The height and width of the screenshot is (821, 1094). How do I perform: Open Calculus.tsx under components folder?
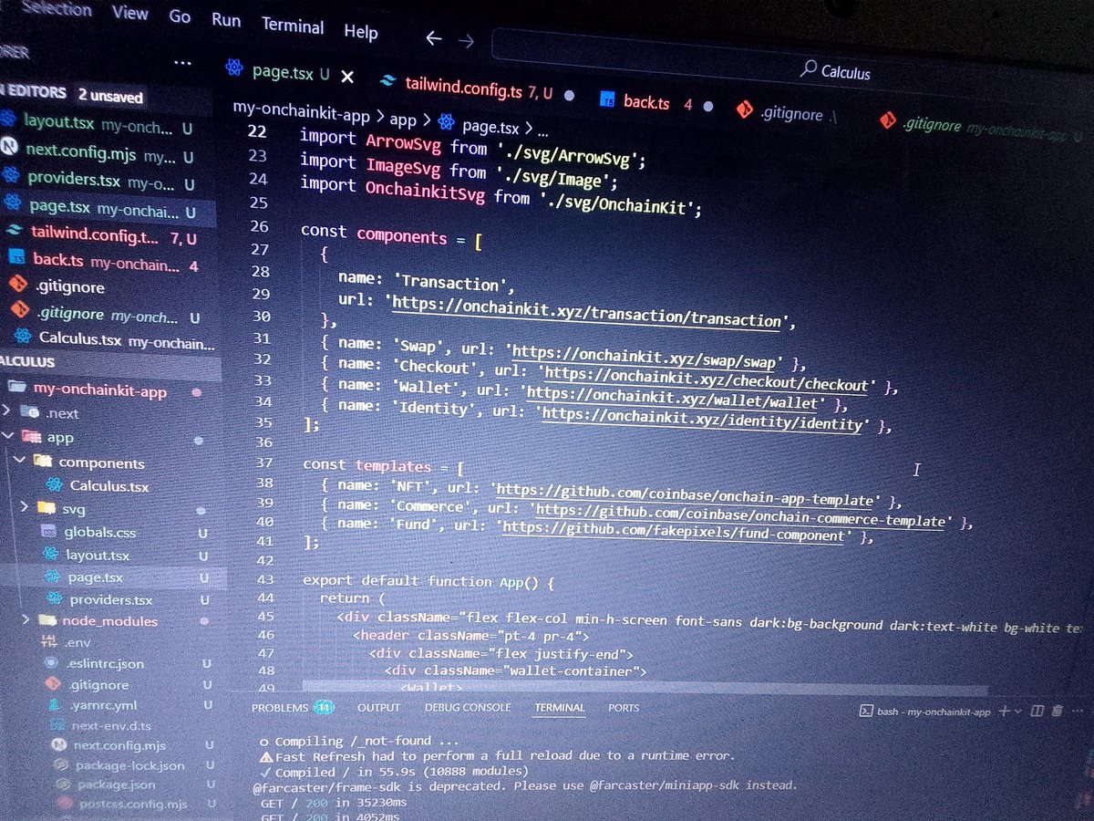[109, 486]
